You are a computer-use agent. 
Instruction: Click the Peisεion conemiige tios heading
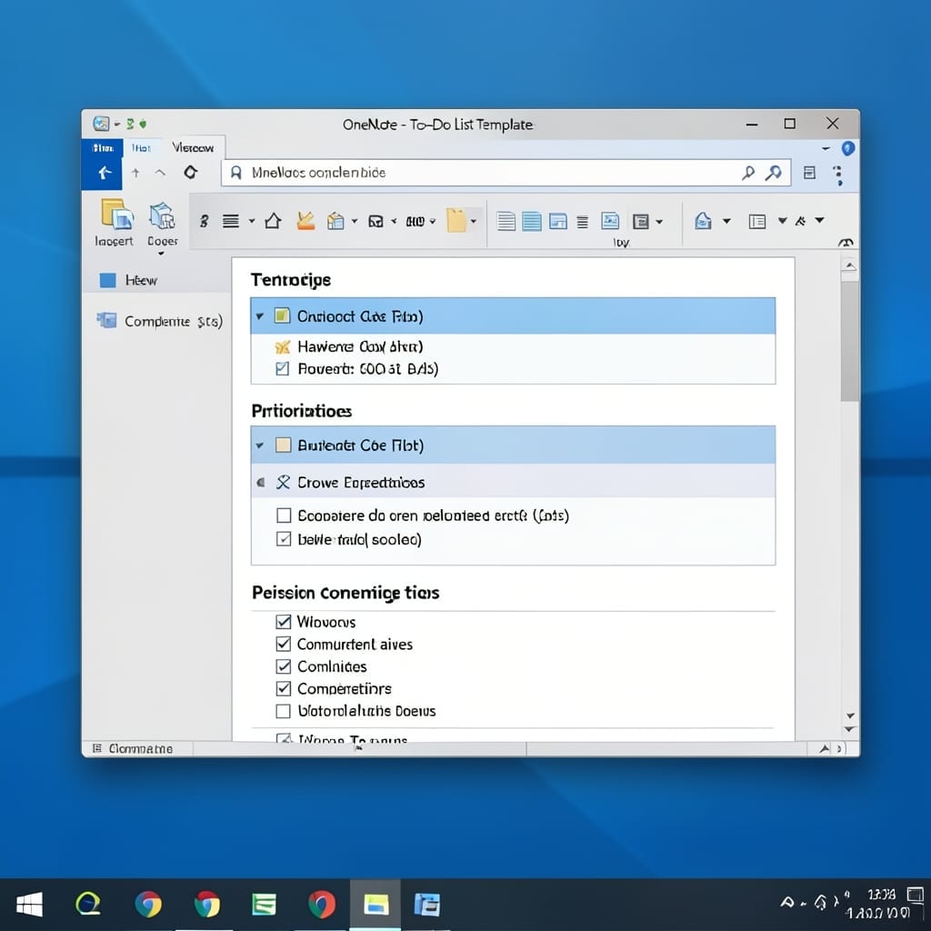tap(345, 593)
